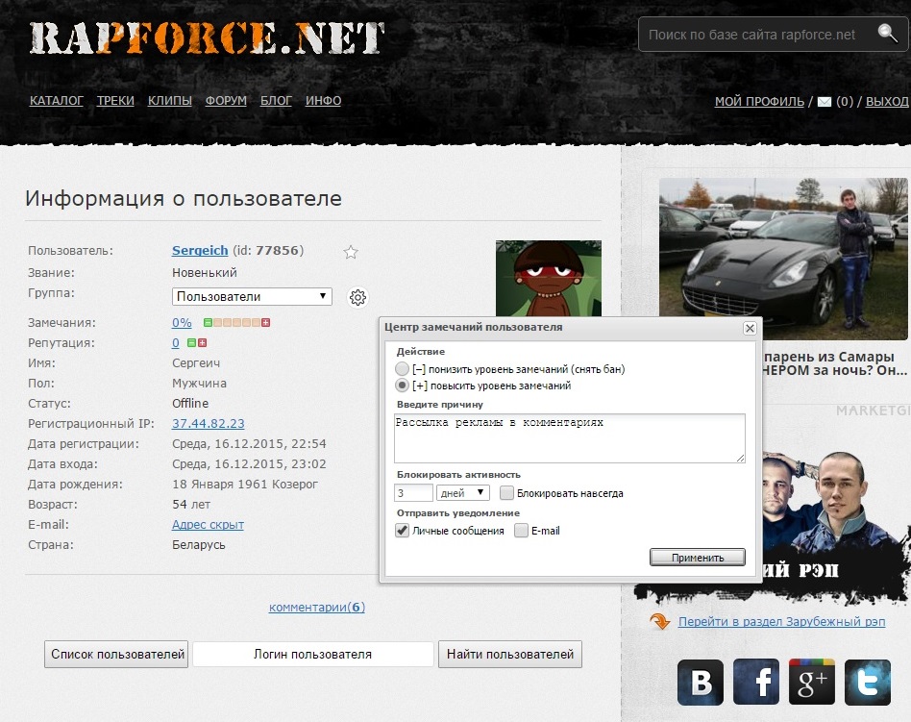This screenshot has height=722, width=911.
Task: Click the search magnifier icon
Action: 887,33
